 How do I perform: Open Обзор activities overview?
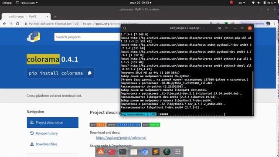tap(7, 3)
